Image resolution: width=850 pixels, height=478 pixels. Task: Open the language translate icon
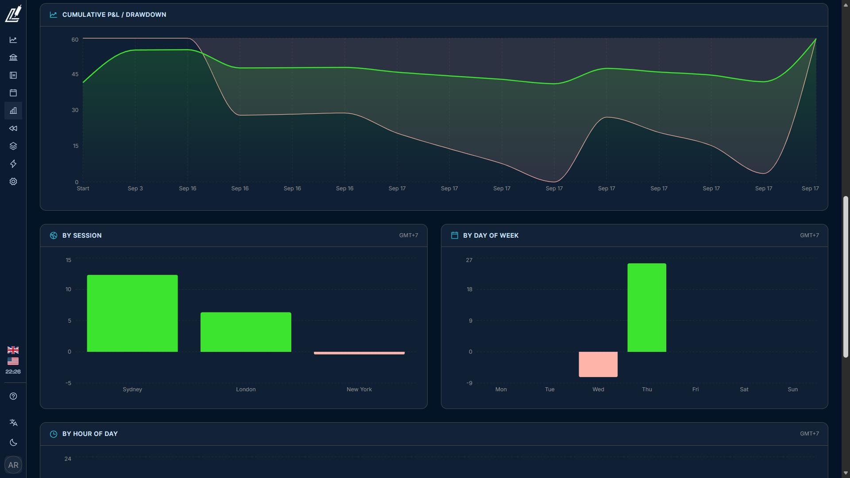point(13,423)
